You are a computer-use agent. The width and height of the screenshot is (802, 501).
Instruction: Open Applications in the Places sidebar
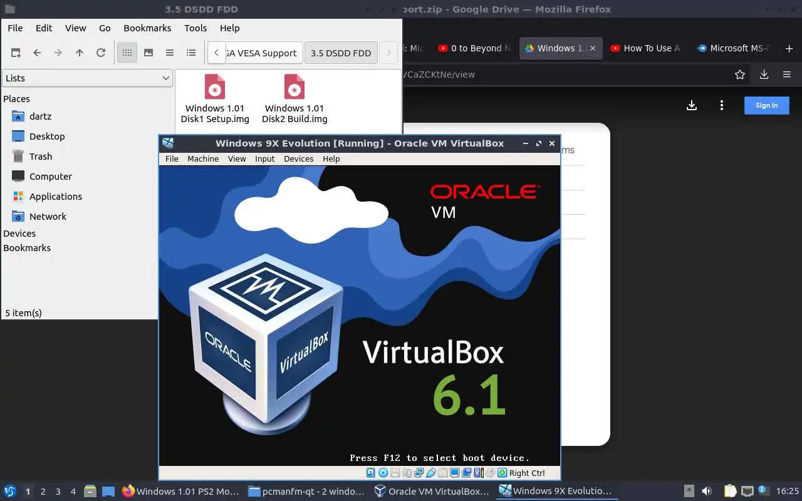[x=56, y=197]
